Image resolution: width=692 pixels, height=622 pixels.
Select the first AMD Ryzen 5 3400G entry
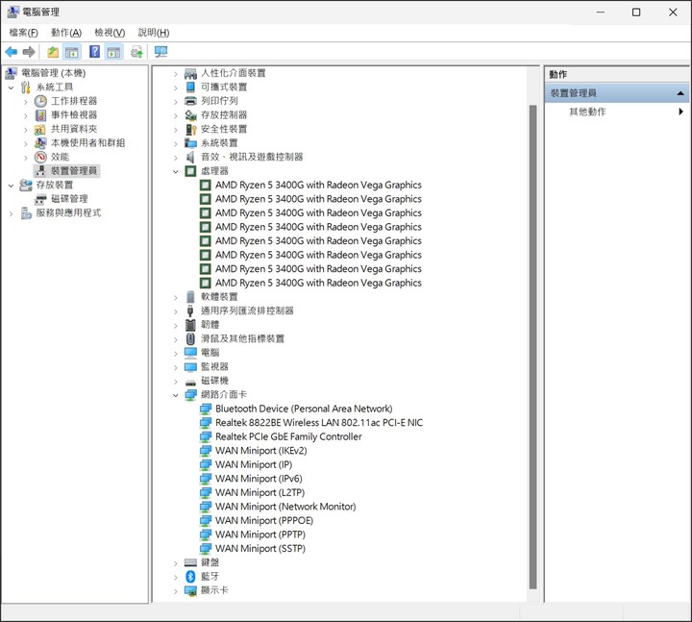pyautogui.click(x=318, y=185)
